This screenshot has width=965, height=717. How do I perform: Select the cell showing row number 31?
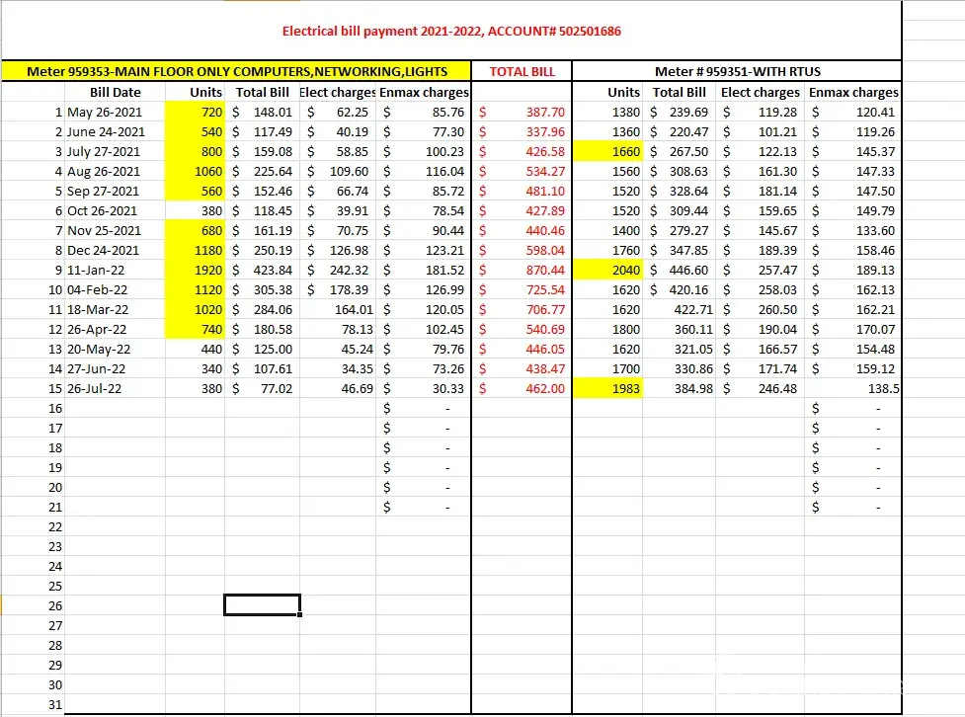tap(55, 705)
